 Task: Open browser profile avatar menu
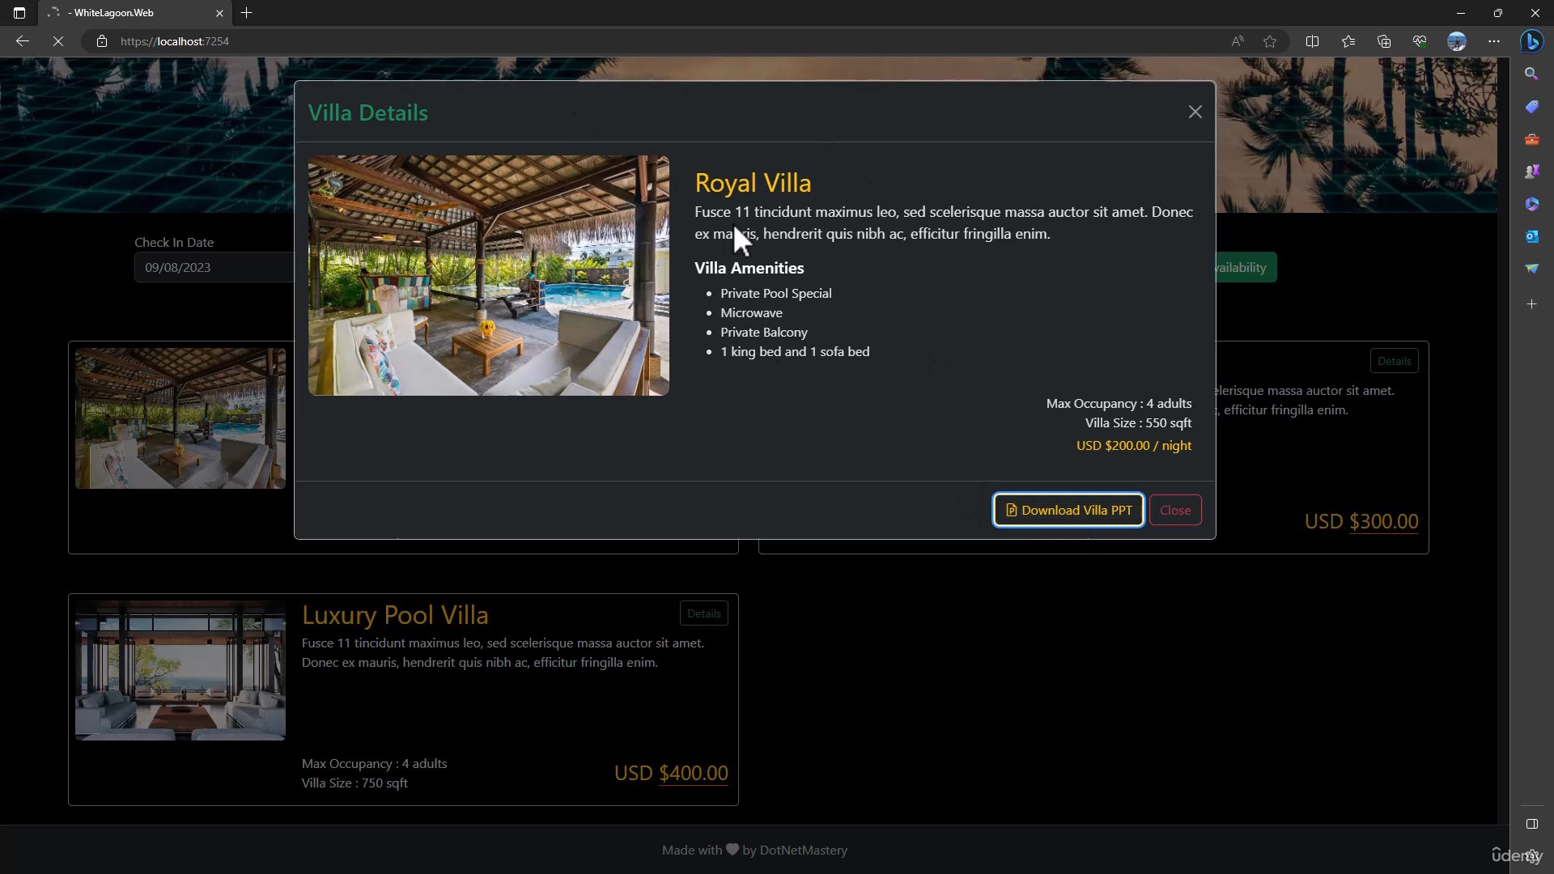pyautogui.click(x=1456, y=41)
